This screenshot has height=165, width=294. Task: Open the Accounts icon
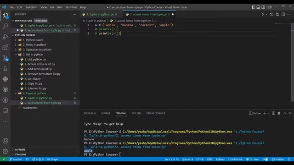(x=5, y=141)
